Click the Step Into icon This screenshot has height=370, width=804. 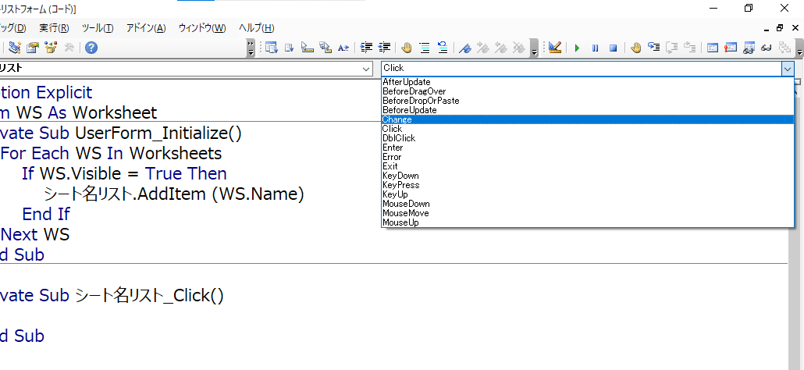[654, 48]
